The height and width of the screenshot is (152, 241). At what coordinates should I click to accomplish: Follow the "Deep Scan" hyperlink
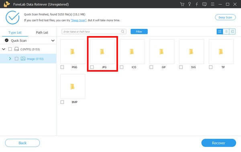click(x=79, y=20)
